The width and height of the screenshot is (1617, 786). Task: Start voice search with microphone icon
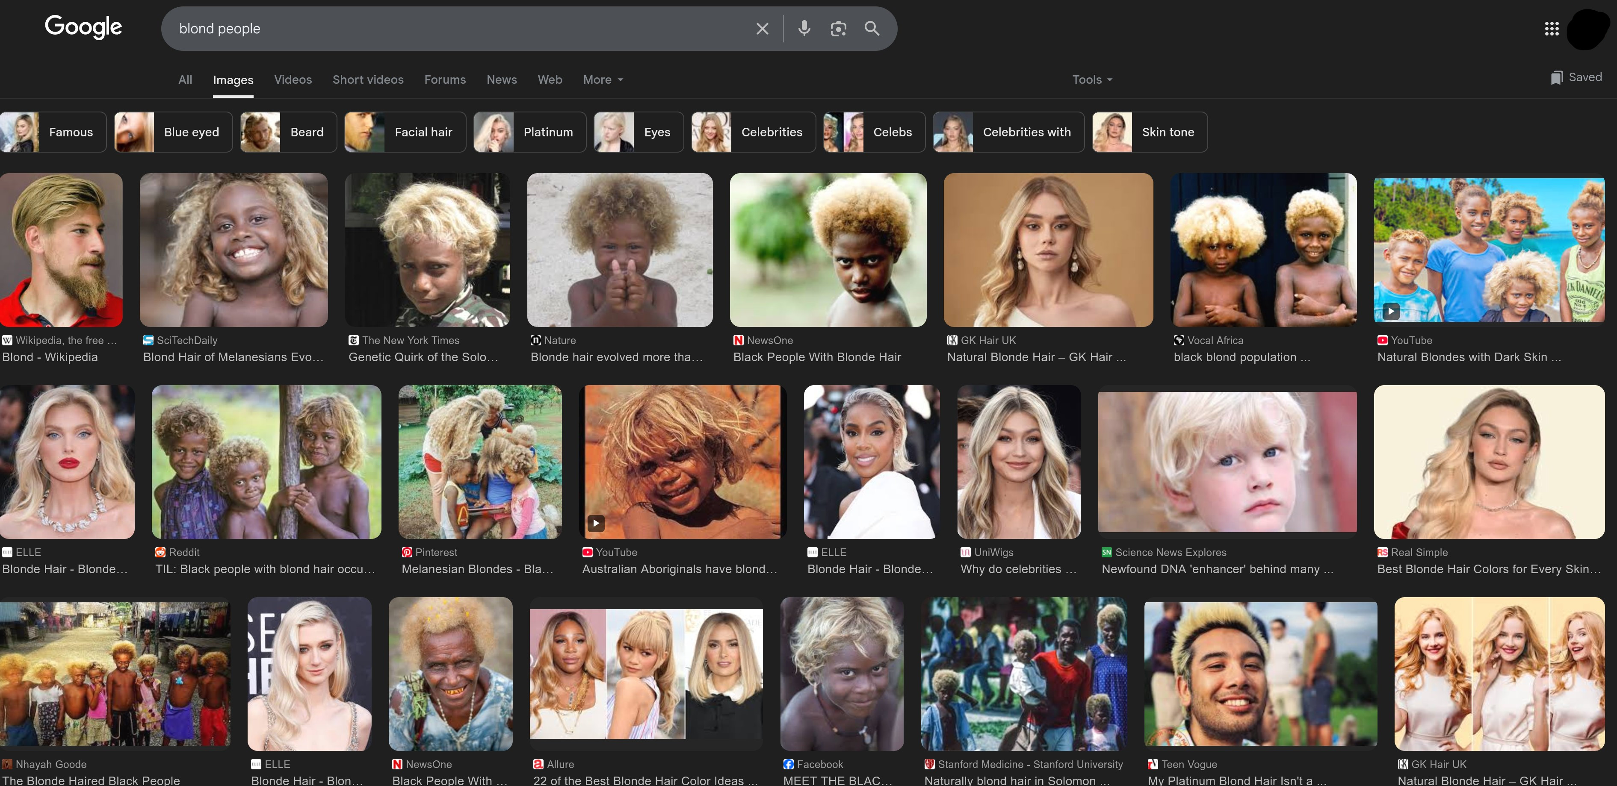coord(804,28)
